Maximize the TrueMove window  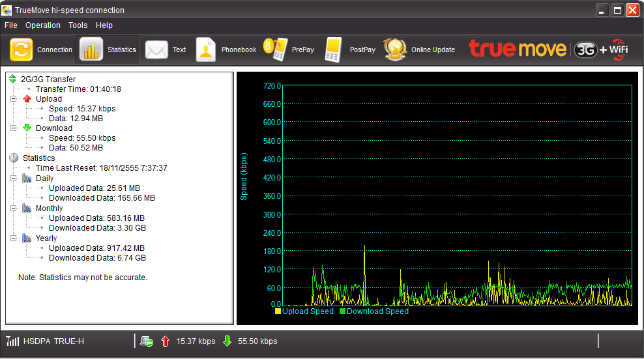tap(617, 10)
